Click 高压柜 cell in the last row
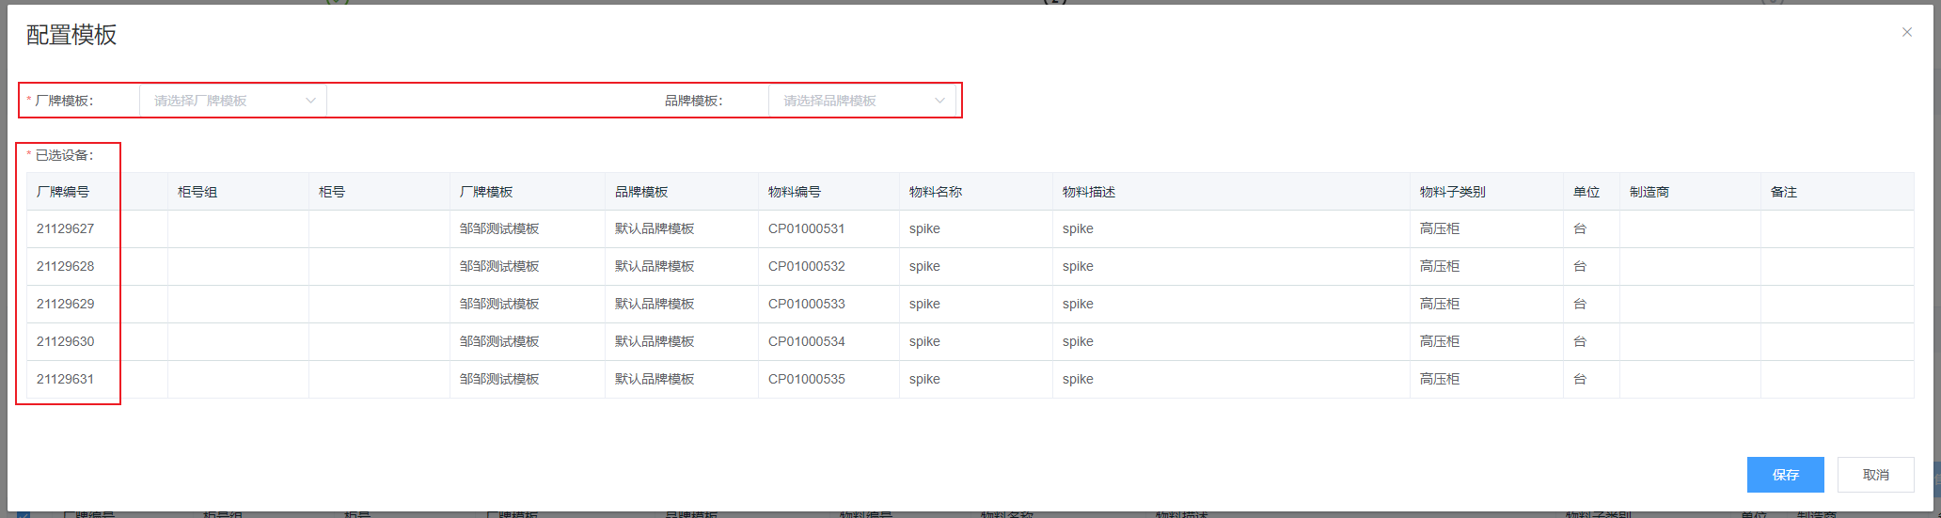The height and width of the screenshot is (518, 1941). (1440, 379)
